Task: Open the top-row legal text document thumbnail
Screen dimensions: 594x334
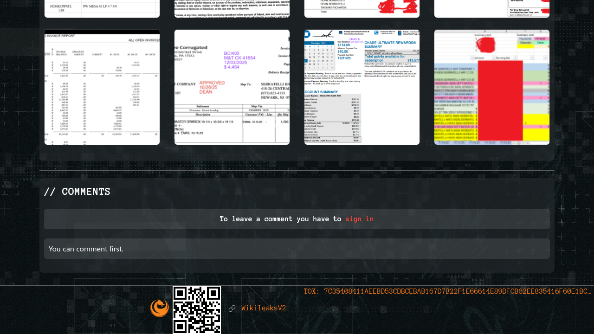Action: (x=232, y=8)
